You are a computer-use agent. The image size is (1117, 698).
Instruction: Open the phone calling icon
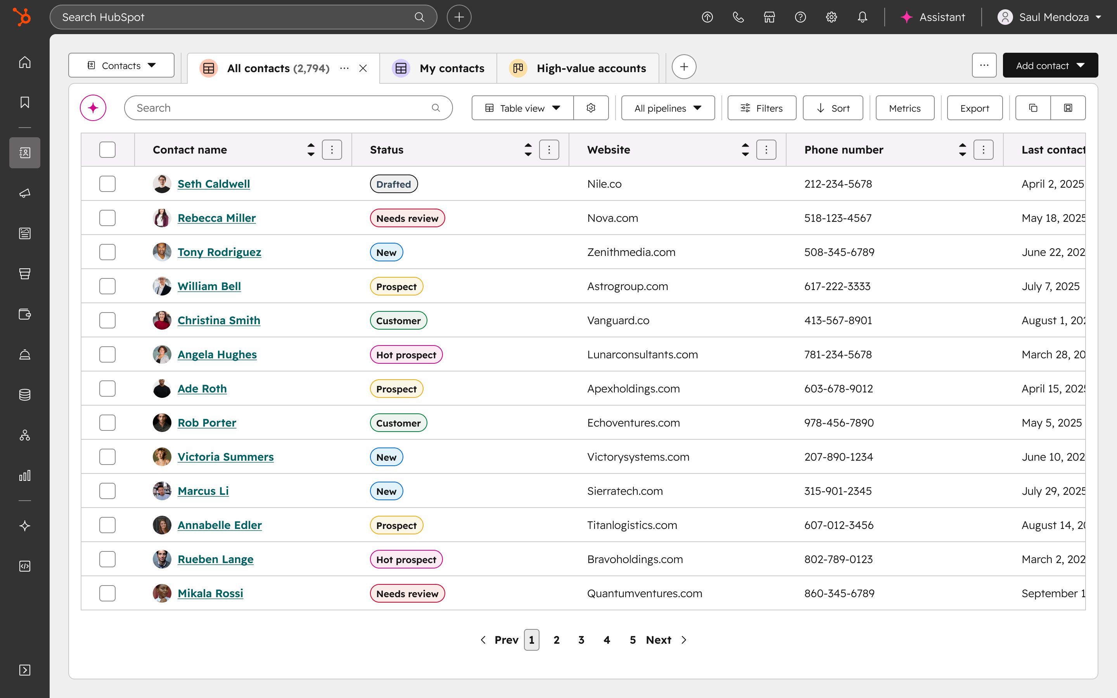click(738, 17)
